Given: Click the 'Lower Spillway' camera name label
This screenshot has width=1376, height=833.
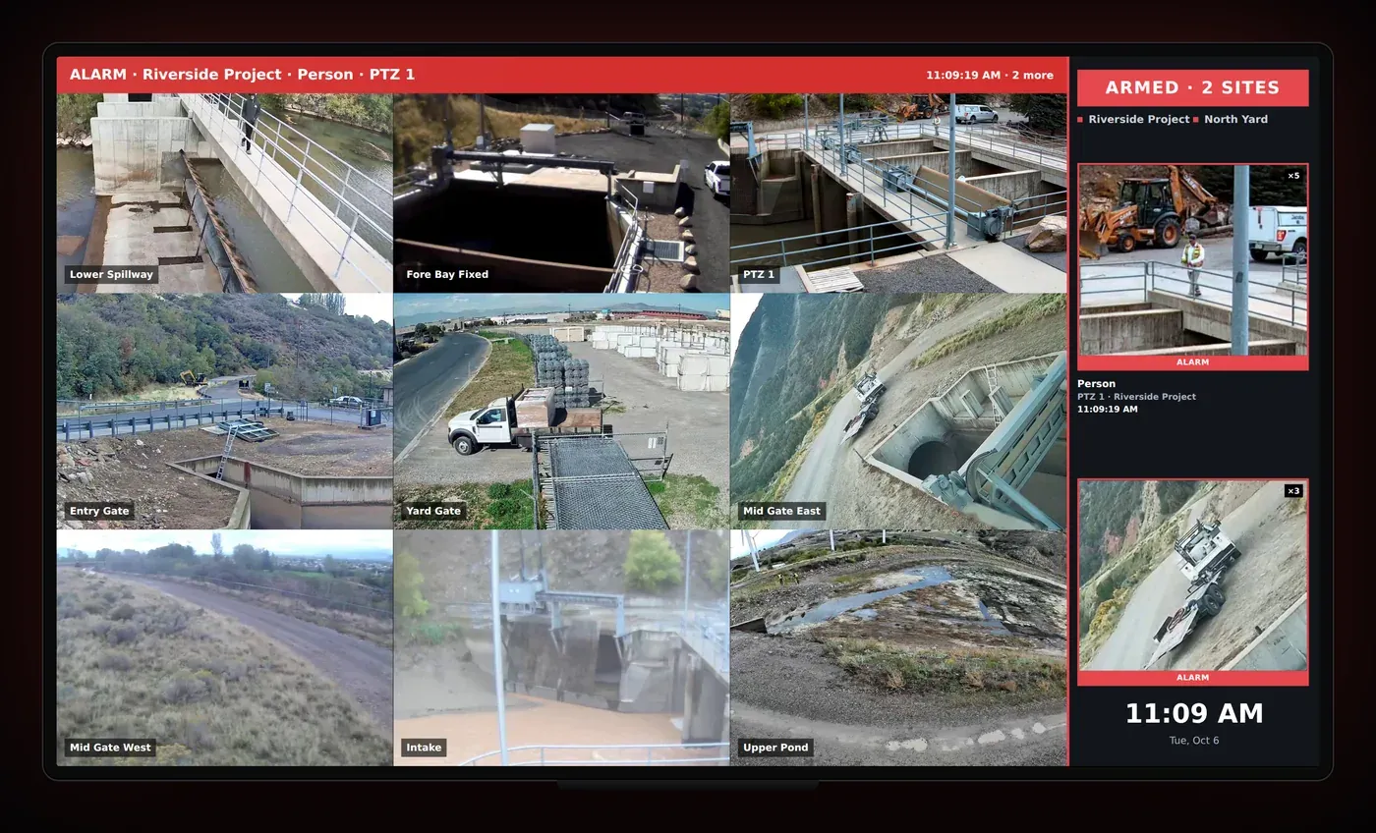Looking at the screenshot, I should coord(111,274).
